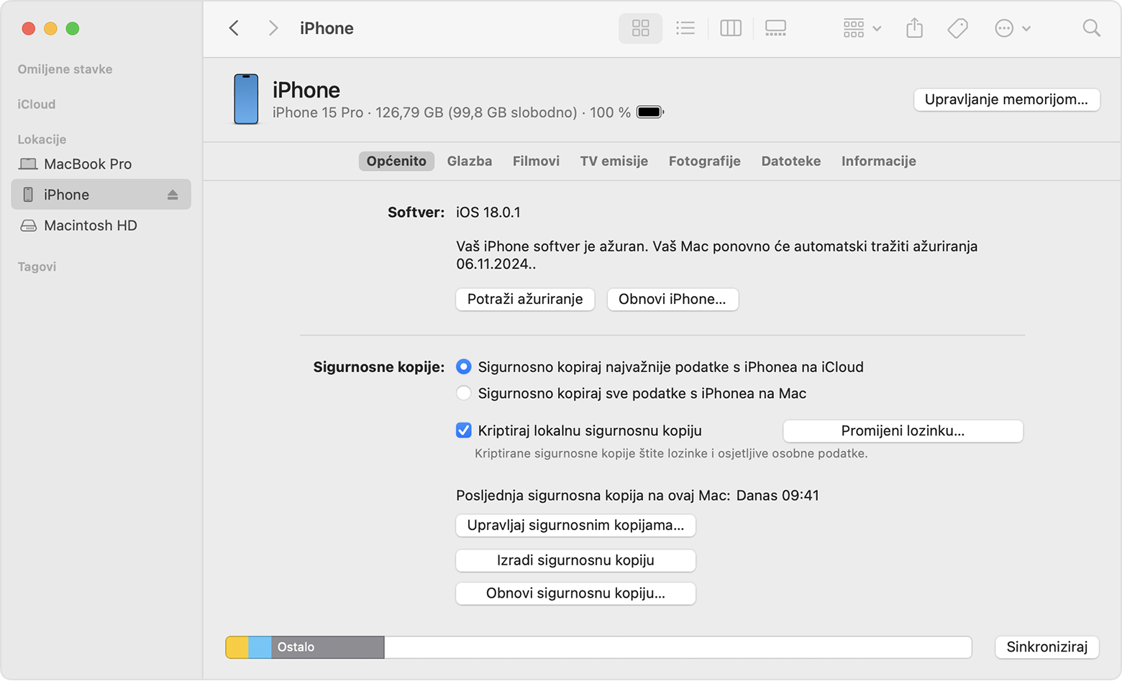This screenshot has height=681, width=1122.
Task: Click the iPhone device image in the header
Action: [x=246, y=99]
